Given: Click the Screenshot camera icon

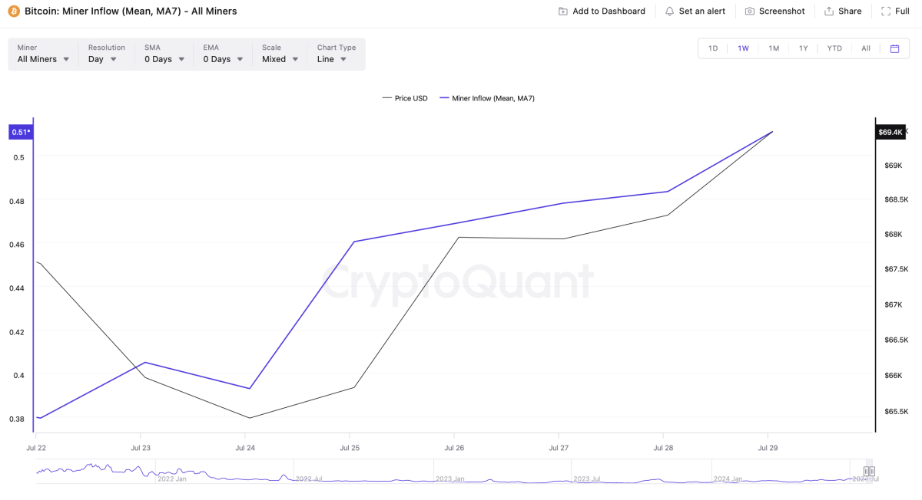Looking at the screenshot, I should [750, 12].
